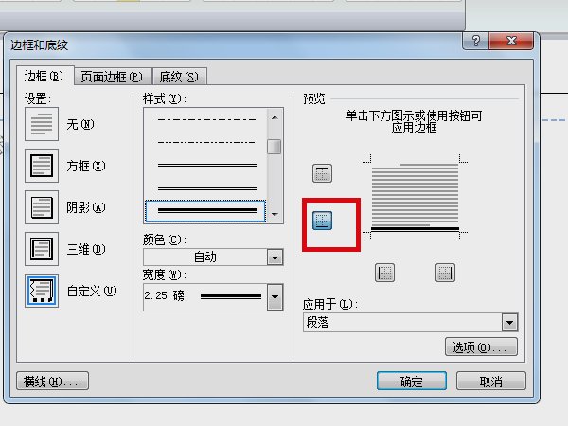This screenshot has width=568, height=426.
Task: Click the 确定 button
Action: (412, 382)
